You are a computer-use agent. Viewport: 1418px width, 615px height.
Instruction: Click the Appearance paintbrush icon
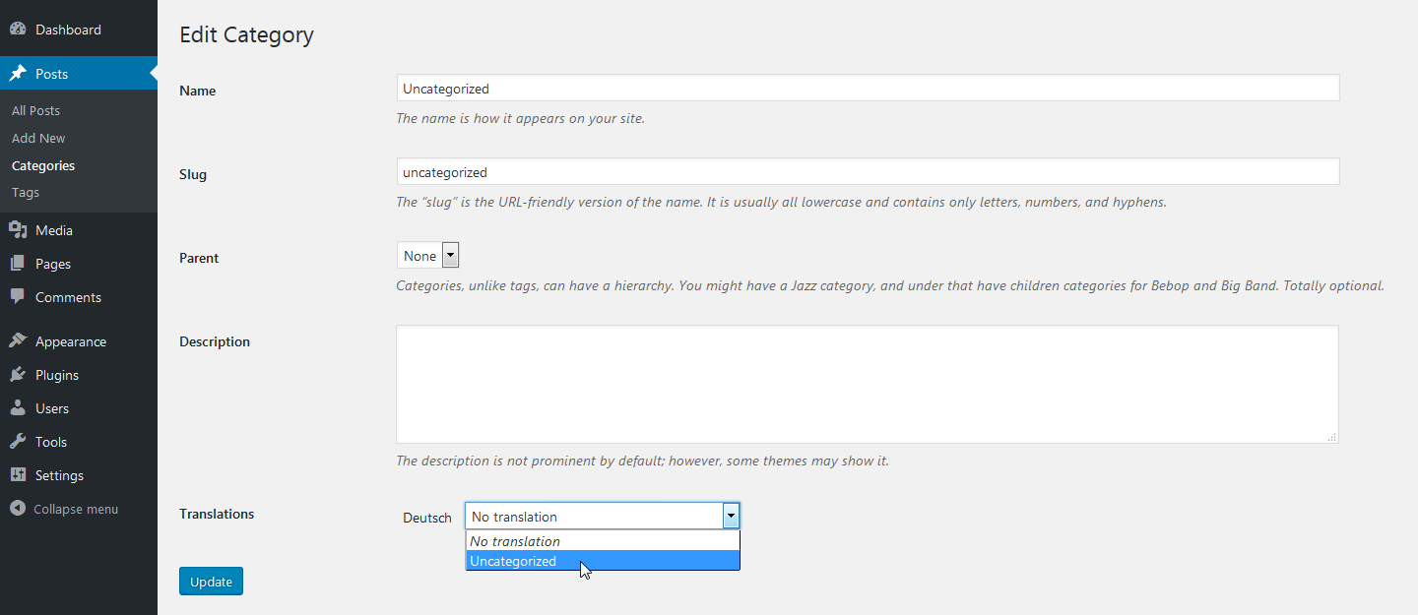[x=18, y=341]
